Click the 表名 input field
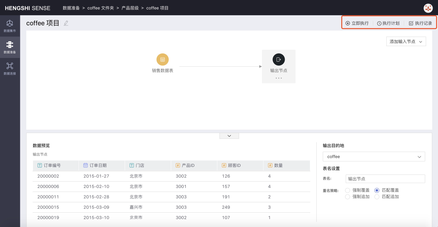This screenshot has width=438, height=227. point(385,179)
